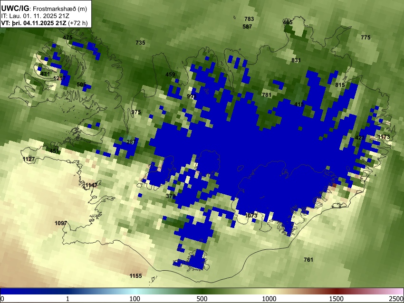Viewport: 404px width, 303px height.
Task: Click the map value 465
Action: click(288, 22)
